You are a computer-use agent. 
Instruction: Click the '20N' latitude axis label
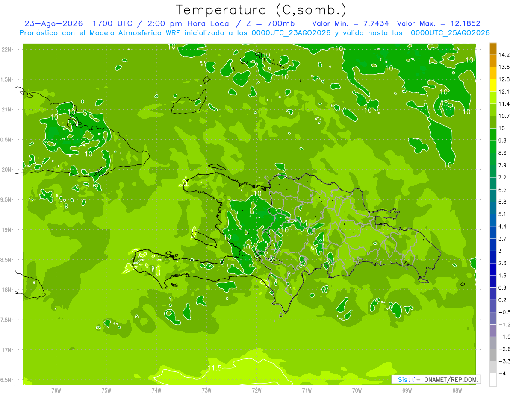(x=6, y=170)
